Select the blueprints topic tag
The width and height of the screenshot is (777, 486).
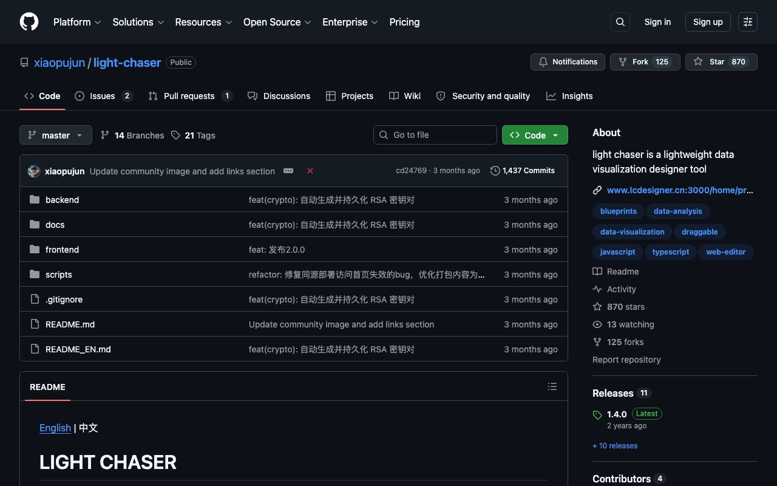point(619,211)
